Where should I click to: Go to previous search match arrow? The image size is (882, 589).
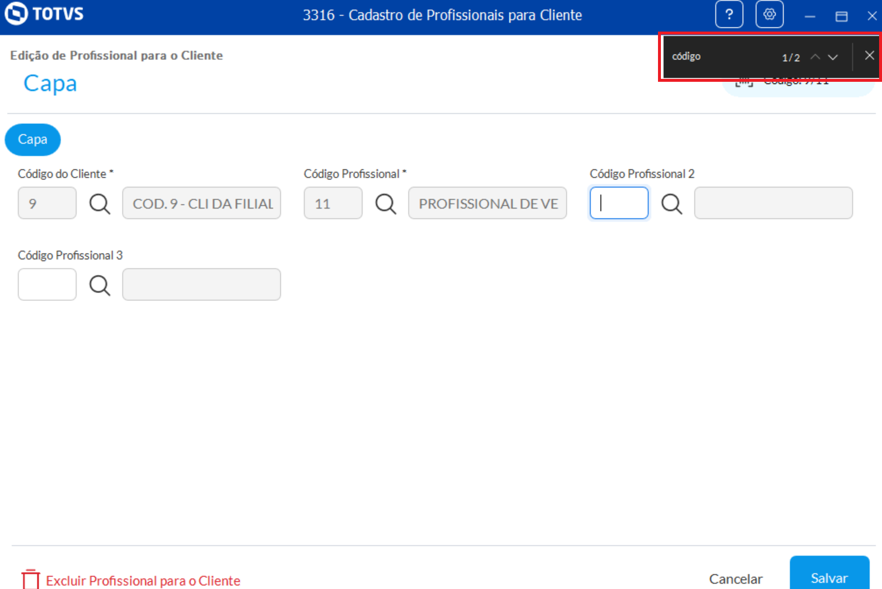(815, 57)
